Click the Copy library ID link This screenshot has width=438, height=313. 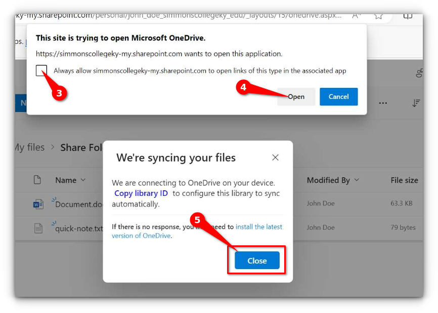[141, 193]
